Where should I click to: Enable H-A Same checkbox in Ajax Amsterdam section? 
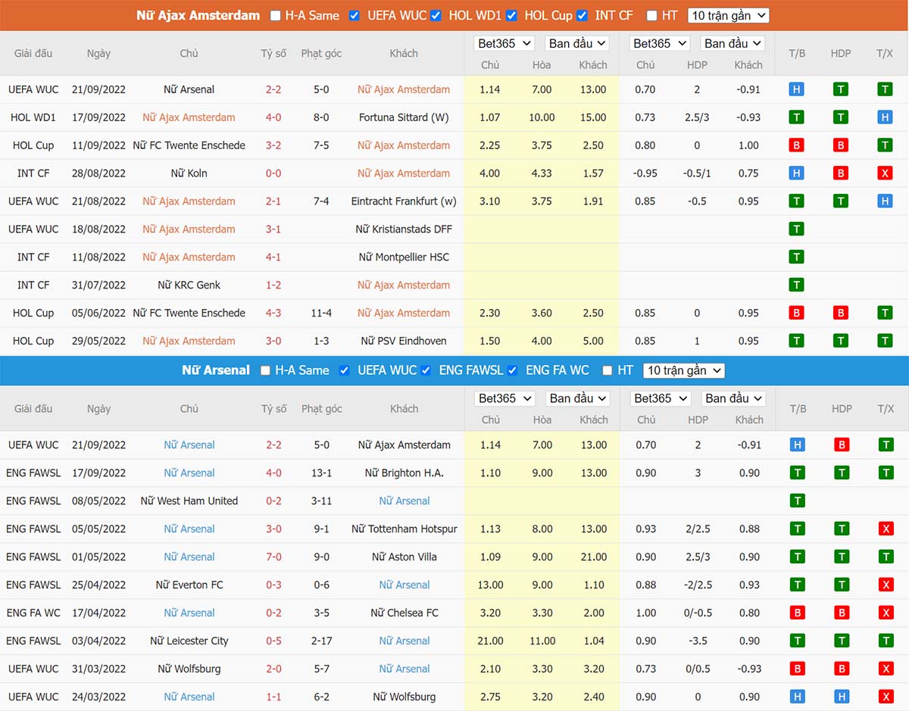point(276,15)
